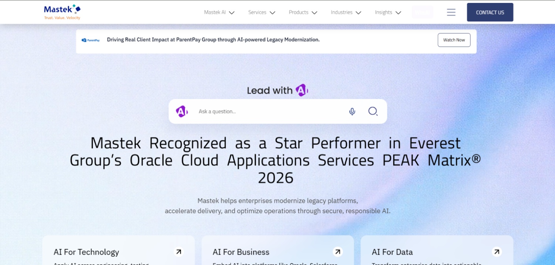Click the AI logo inside the search box
This screenshot has width=555, height=265.
182,111
